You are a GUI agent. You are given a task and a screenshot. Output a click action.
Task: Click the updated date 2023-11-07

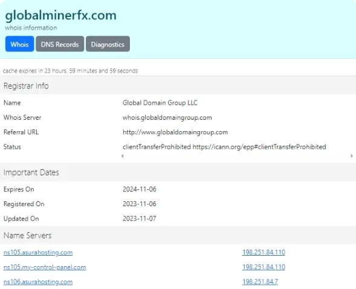coord(140,218)
